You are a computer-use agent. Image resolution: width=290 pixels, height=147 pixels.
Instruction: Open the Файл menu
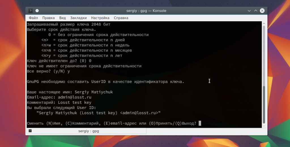[33, 18]
